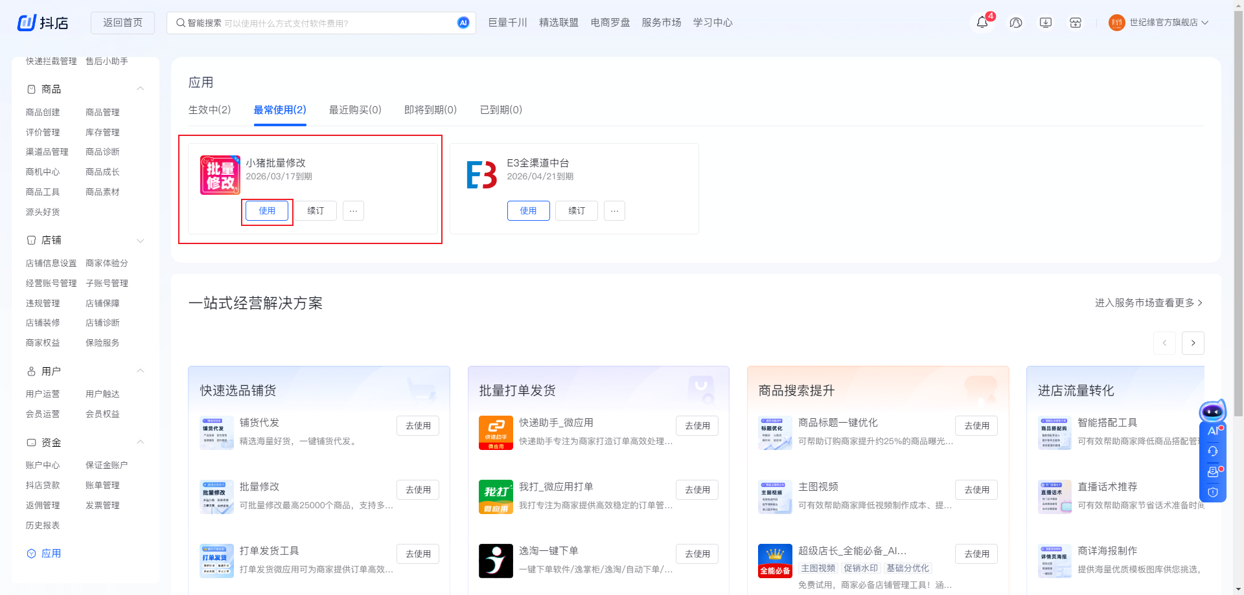Open the 世纪缘官方旗舰店 account dropdown
Image resolution: width=1244 pixels, height=595 pixels.
pos(1163,23)
